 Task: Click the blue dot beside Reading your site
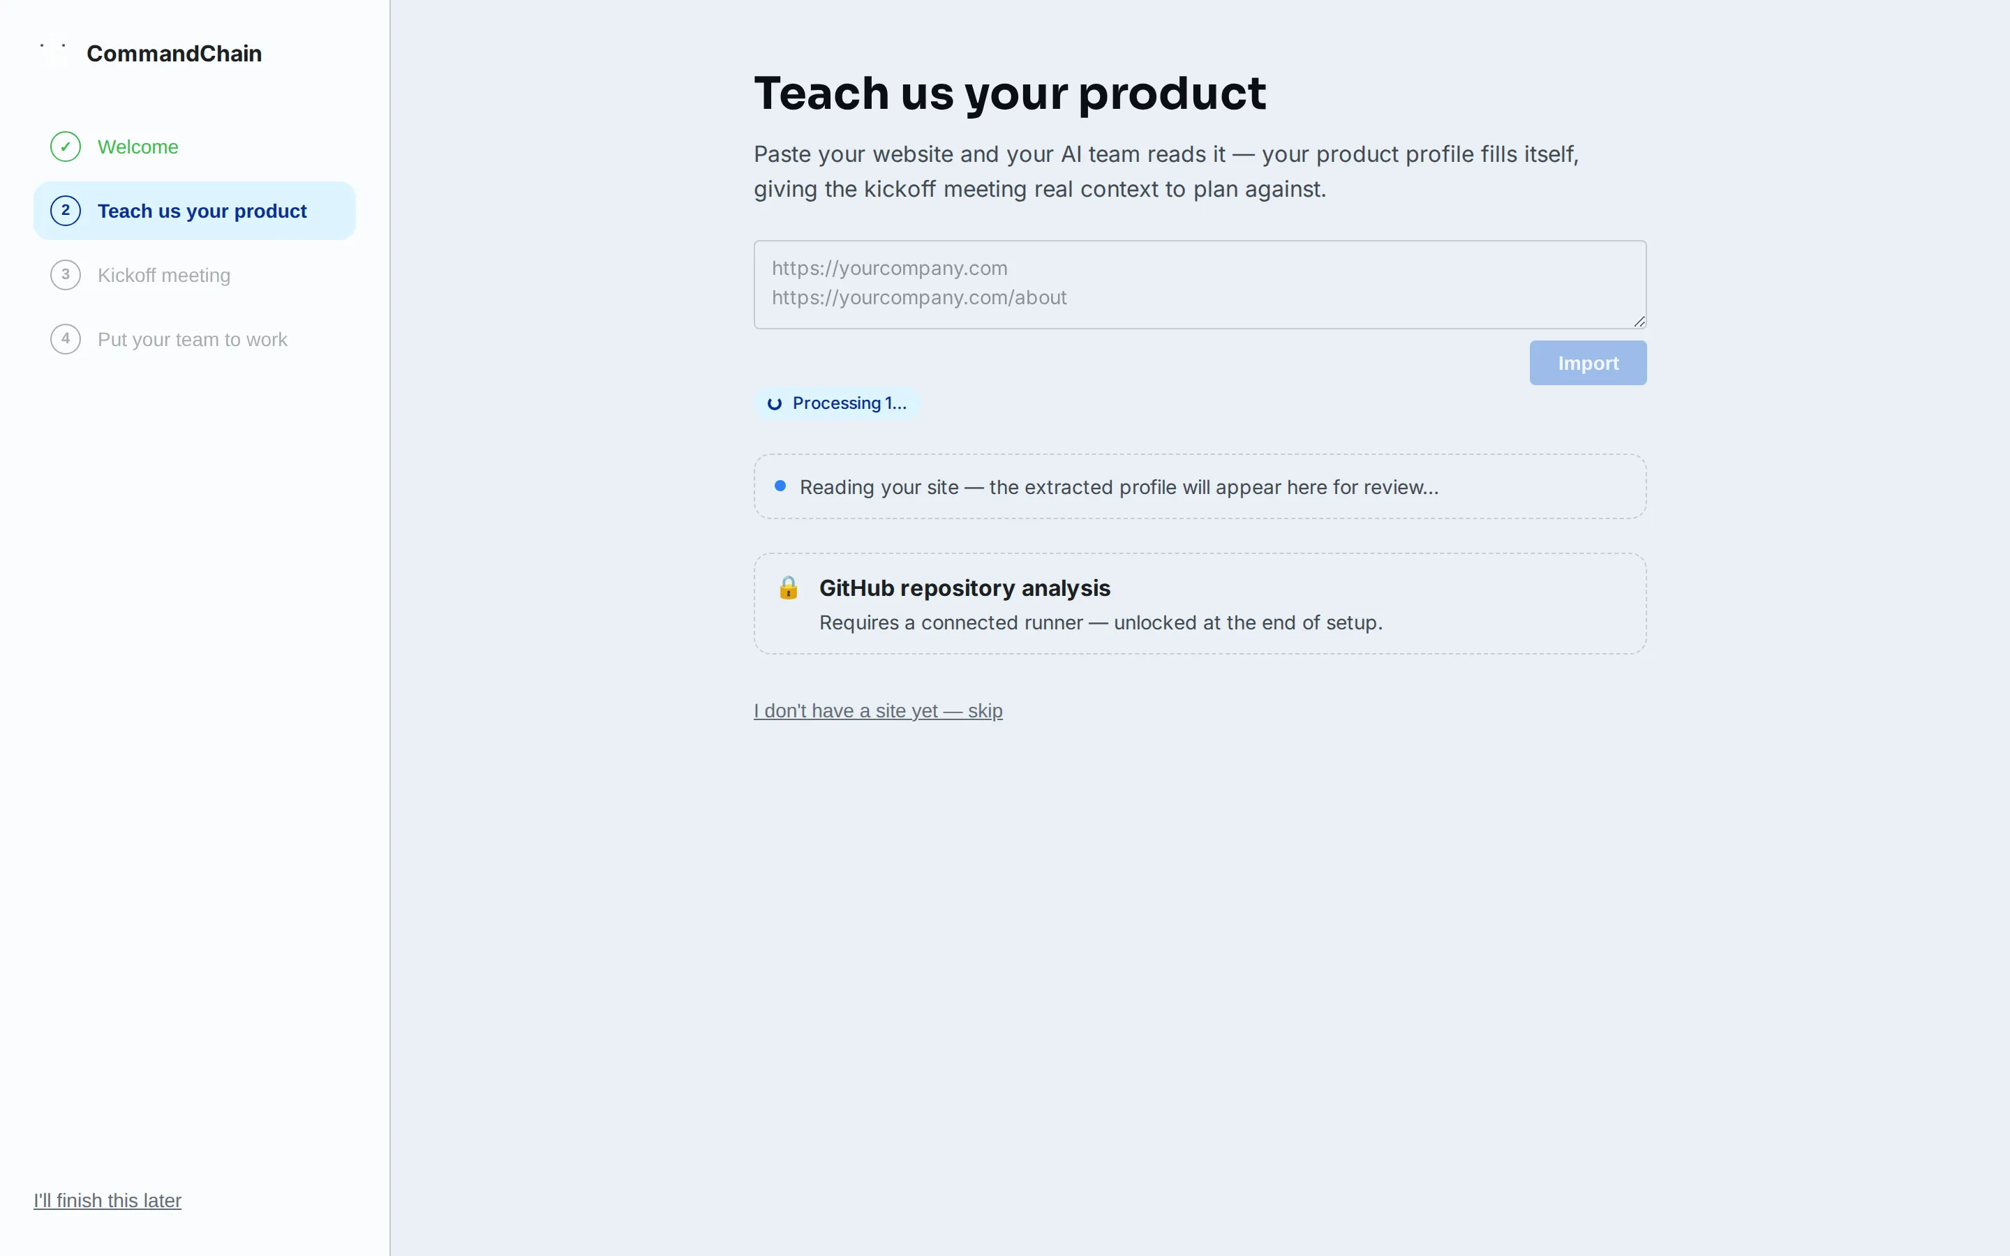[x=780, y=486]
